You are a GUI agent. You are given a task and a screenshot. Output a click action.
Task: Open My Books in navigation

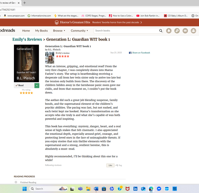pos(42,31)
